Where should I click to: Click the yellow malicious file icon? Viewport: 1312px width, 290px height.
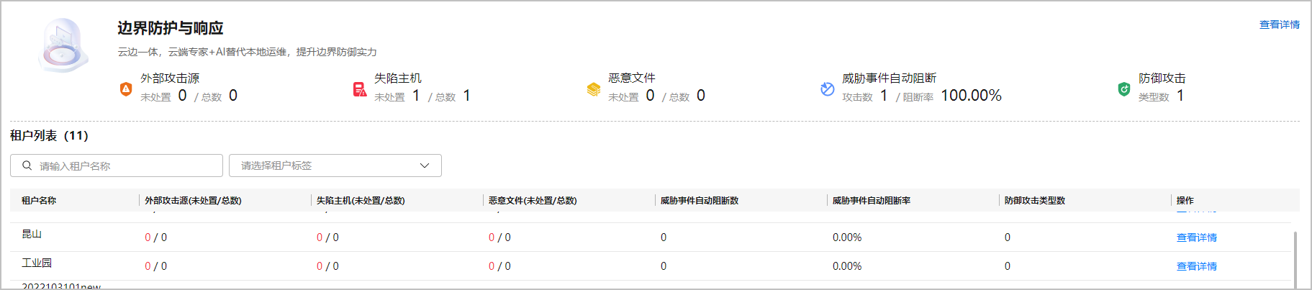(x=594, y=89)
